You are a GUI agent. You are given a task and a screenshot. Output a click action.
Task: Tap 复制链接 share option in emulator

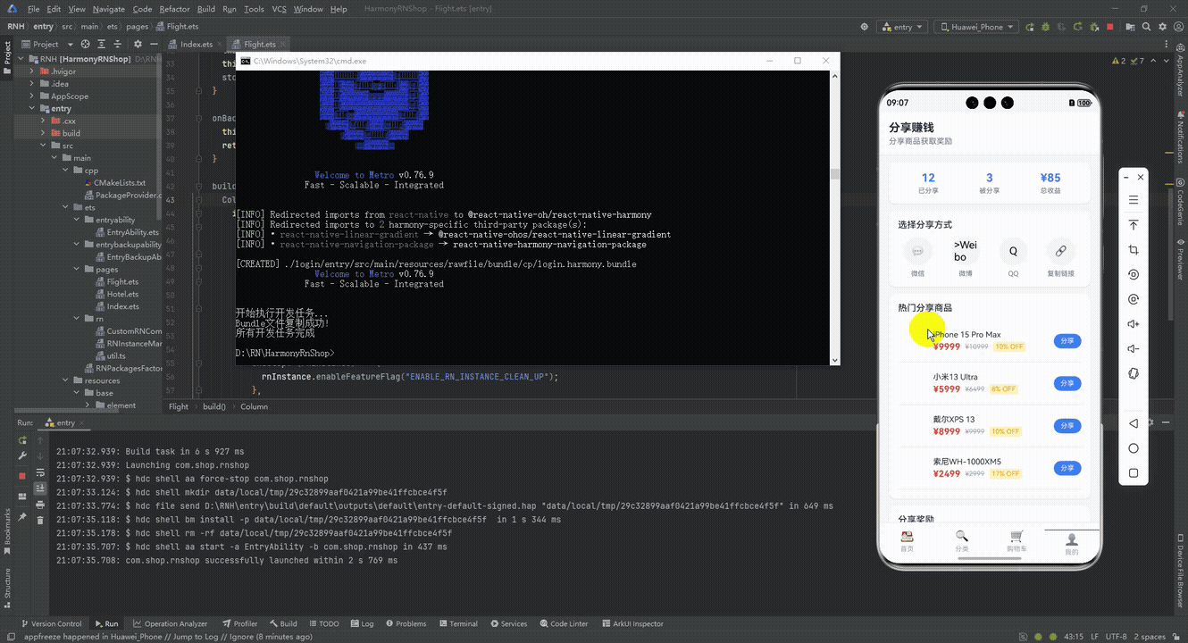(x=1060, y=257)
